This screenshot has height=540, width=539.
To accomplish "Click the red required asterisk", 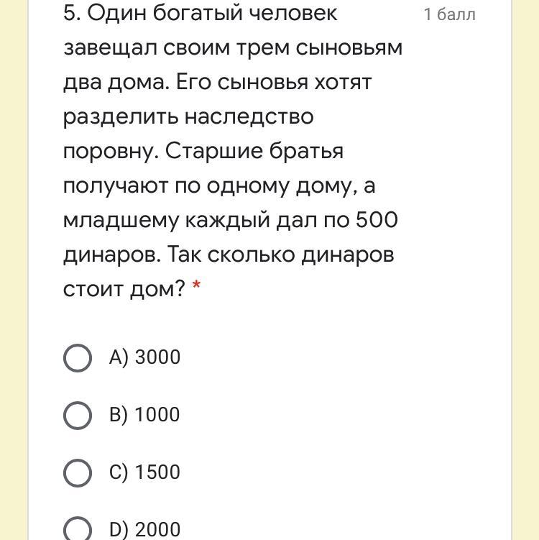I will pyautogui.click(x=197, y=289).
